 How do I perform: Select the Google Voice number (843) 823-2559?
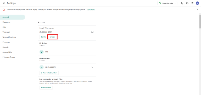(x=46, y=32)
